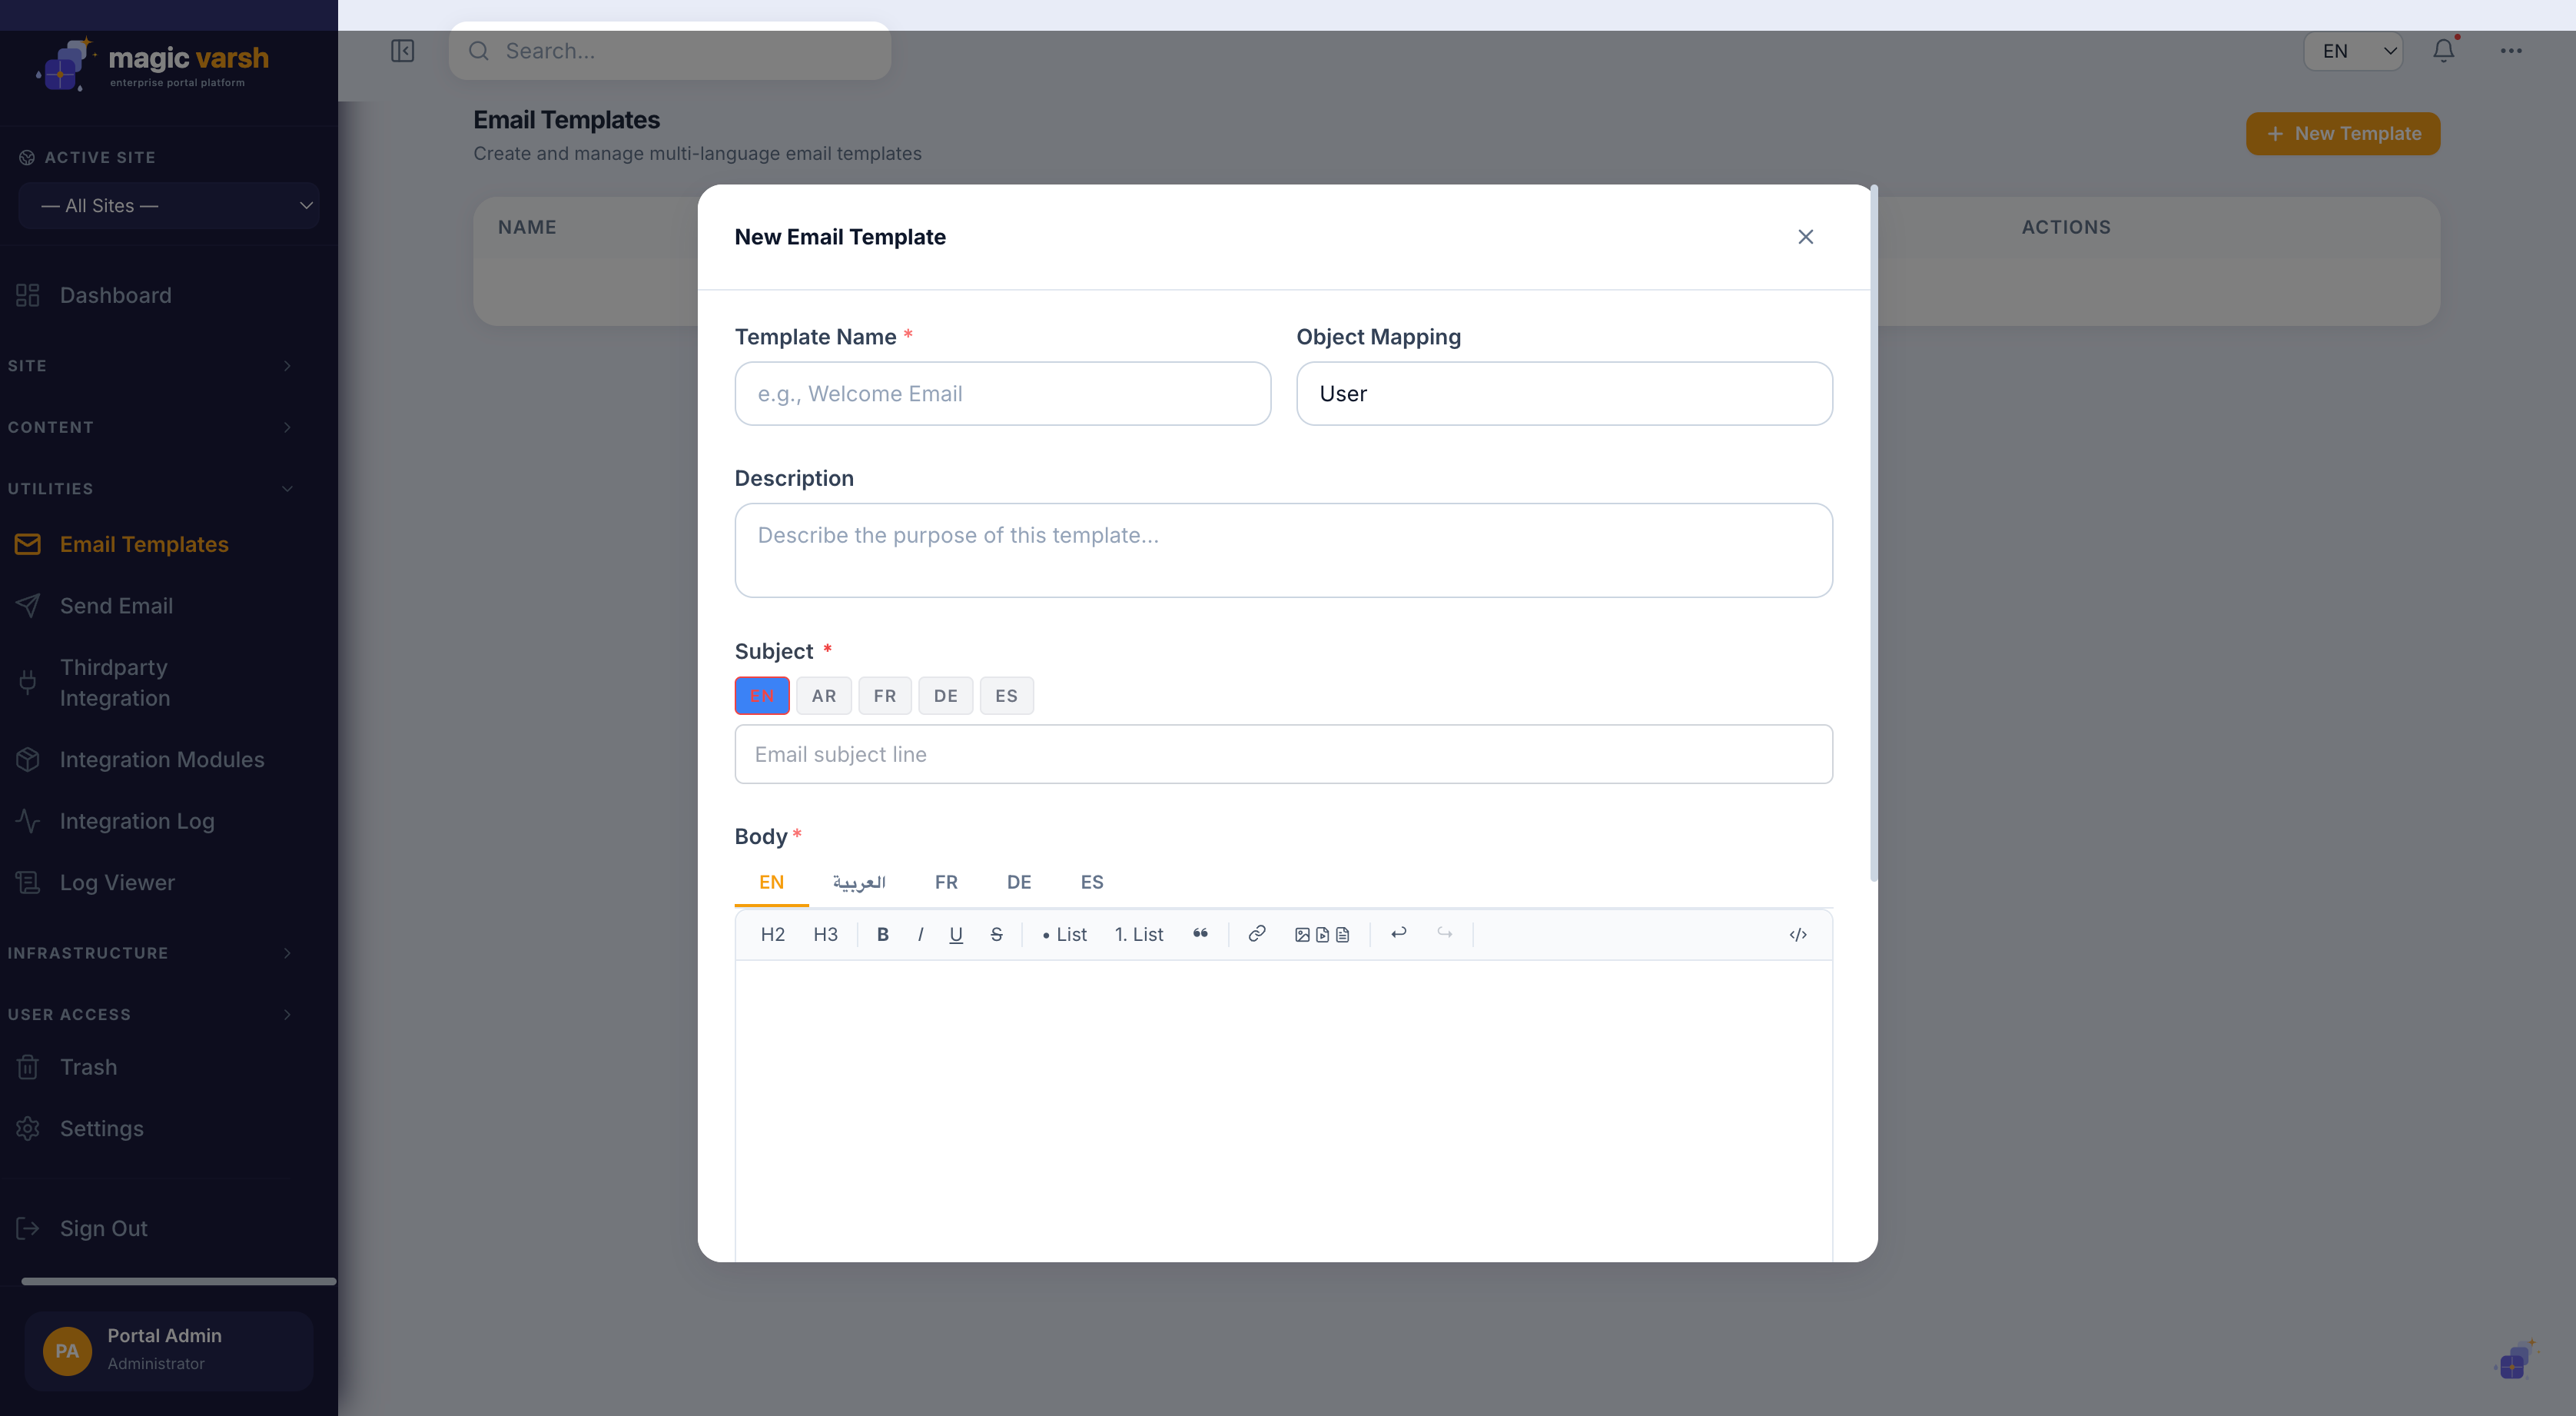Open the three-dot more options menu

[2511, 51]
